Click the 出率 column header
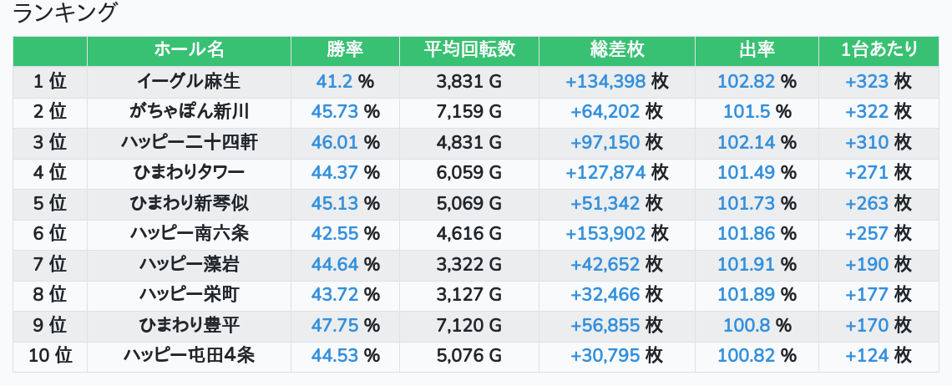 (757, 50)
